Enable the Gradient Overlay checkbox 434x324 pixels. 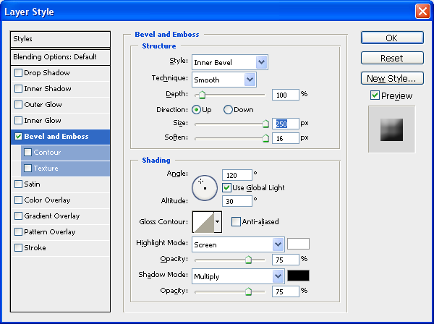18,216
